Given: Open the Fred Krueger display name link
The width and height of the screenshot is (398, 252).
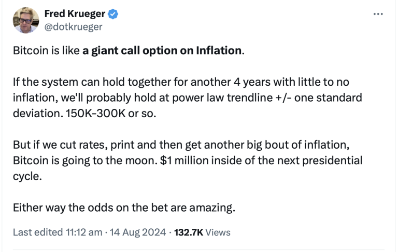Looking at the screenshot, I should click(75, 14).
